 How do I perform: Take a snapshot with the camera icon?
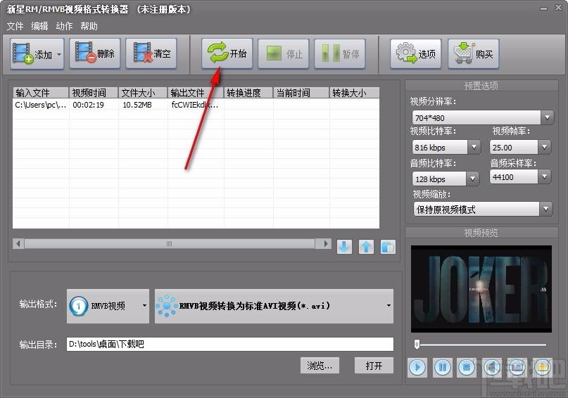pyautogui.click(x=517, y=368)
